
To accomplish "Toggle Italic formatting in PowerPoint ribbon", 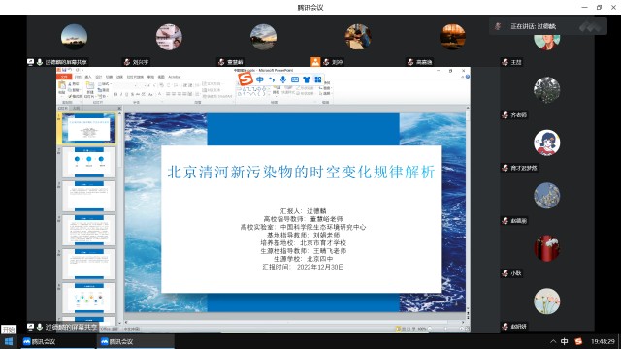I will 121,95.
